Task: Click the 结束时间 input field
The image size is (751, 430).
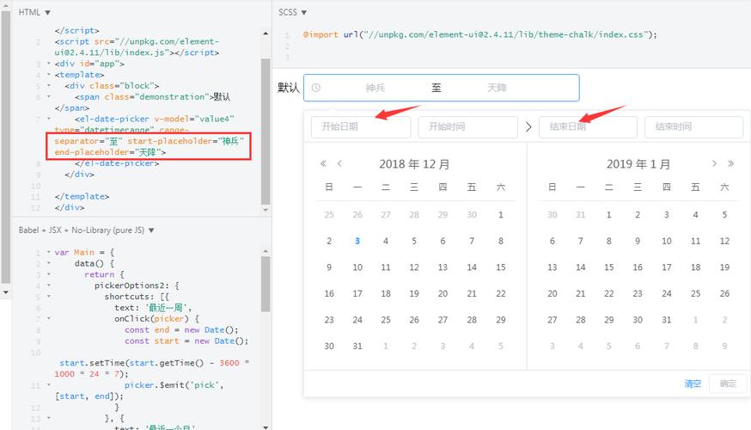Action: tap(693, 127)
